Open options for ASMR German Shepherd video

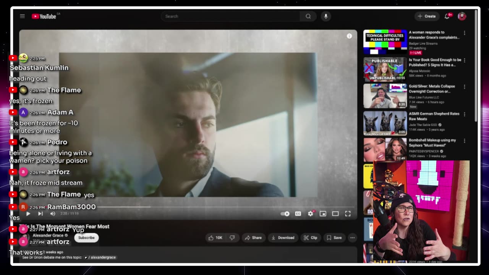click(x=465, y=114)
